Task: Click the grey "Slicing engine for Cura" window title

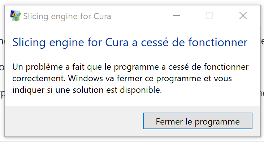Action: [67, 17]
